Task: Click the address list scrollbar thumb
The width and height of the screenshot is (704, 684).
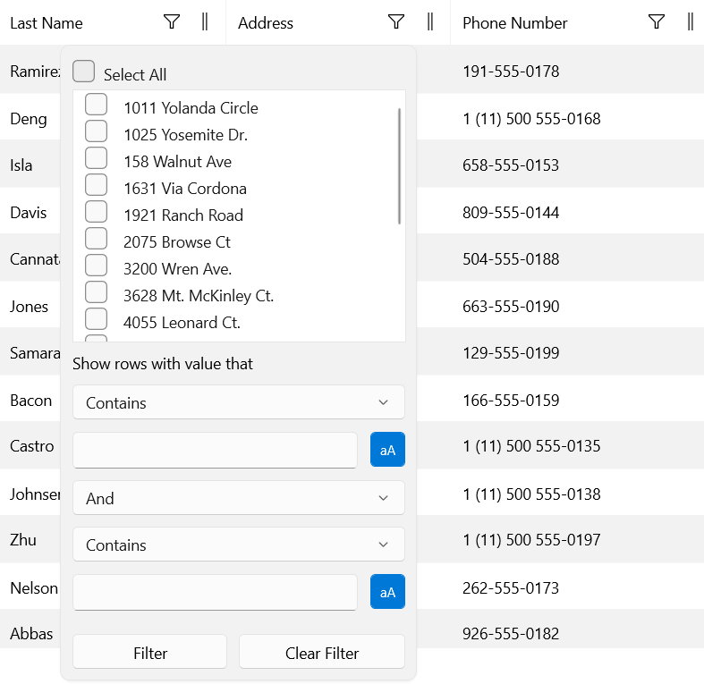Action: tap(399, 166)
